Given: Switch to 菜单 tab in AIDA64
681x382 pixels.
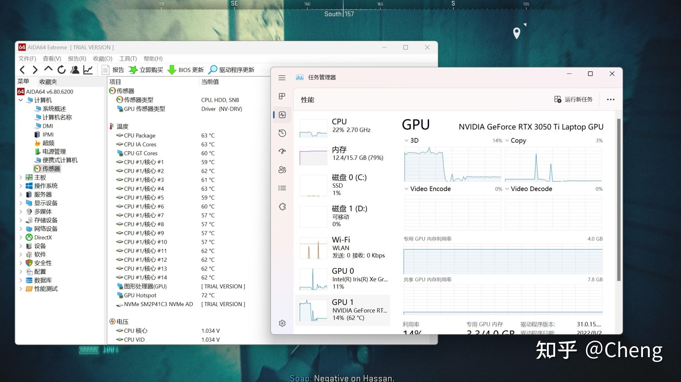Looking at the screenshot, I should pyautogui.click(x=23, y=81).
